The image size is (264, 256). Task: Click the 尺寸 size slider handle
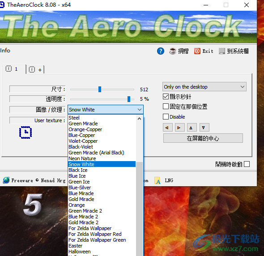point(100,89)
